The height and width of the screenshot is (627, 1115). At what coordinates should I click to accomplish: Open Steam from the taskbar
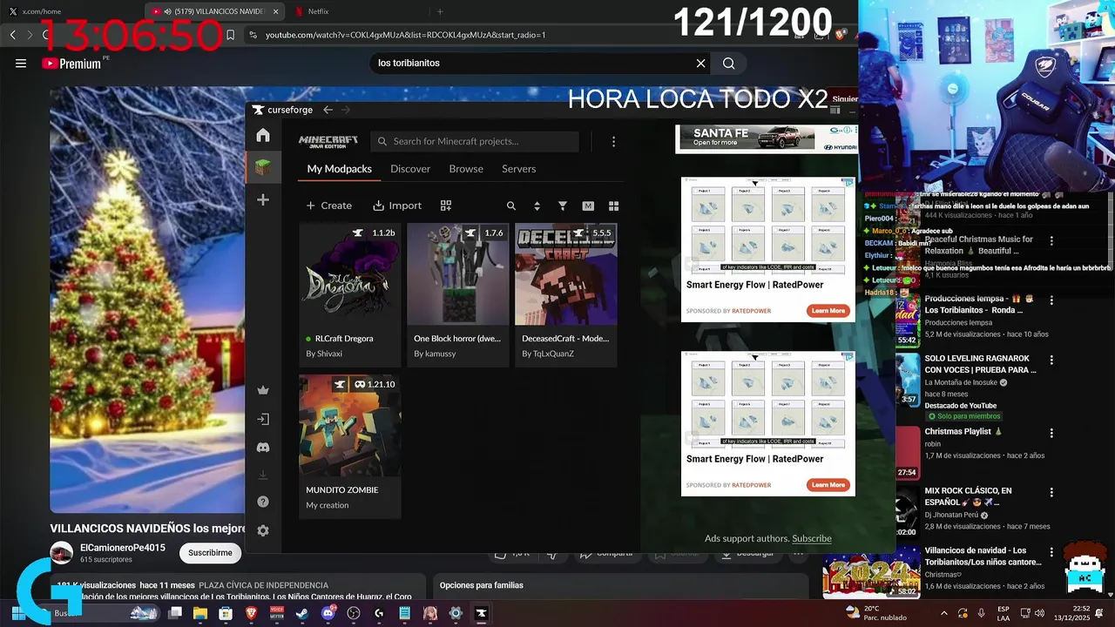point(302,613)
